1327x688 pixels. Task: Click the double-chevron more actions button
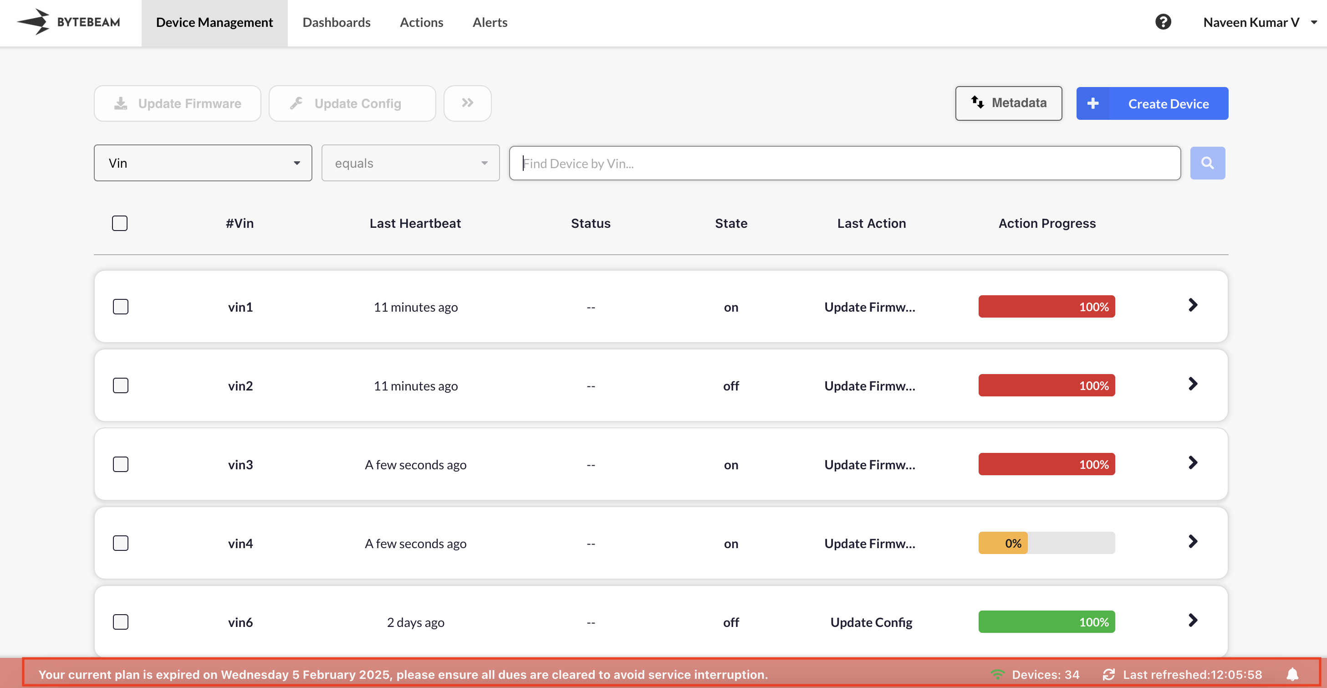point(467,103)
